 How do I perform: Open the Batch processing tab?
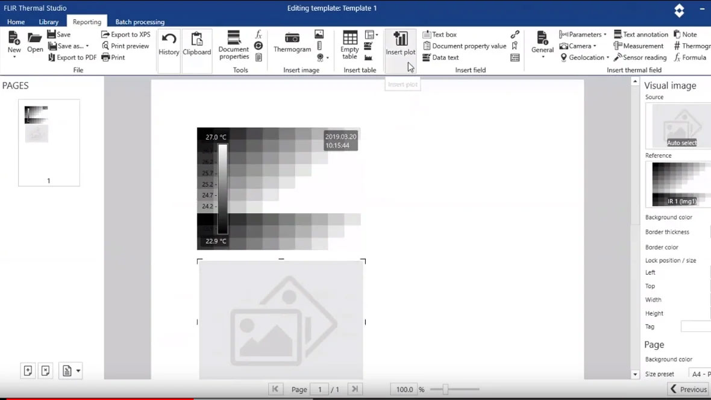coord(140,22)
